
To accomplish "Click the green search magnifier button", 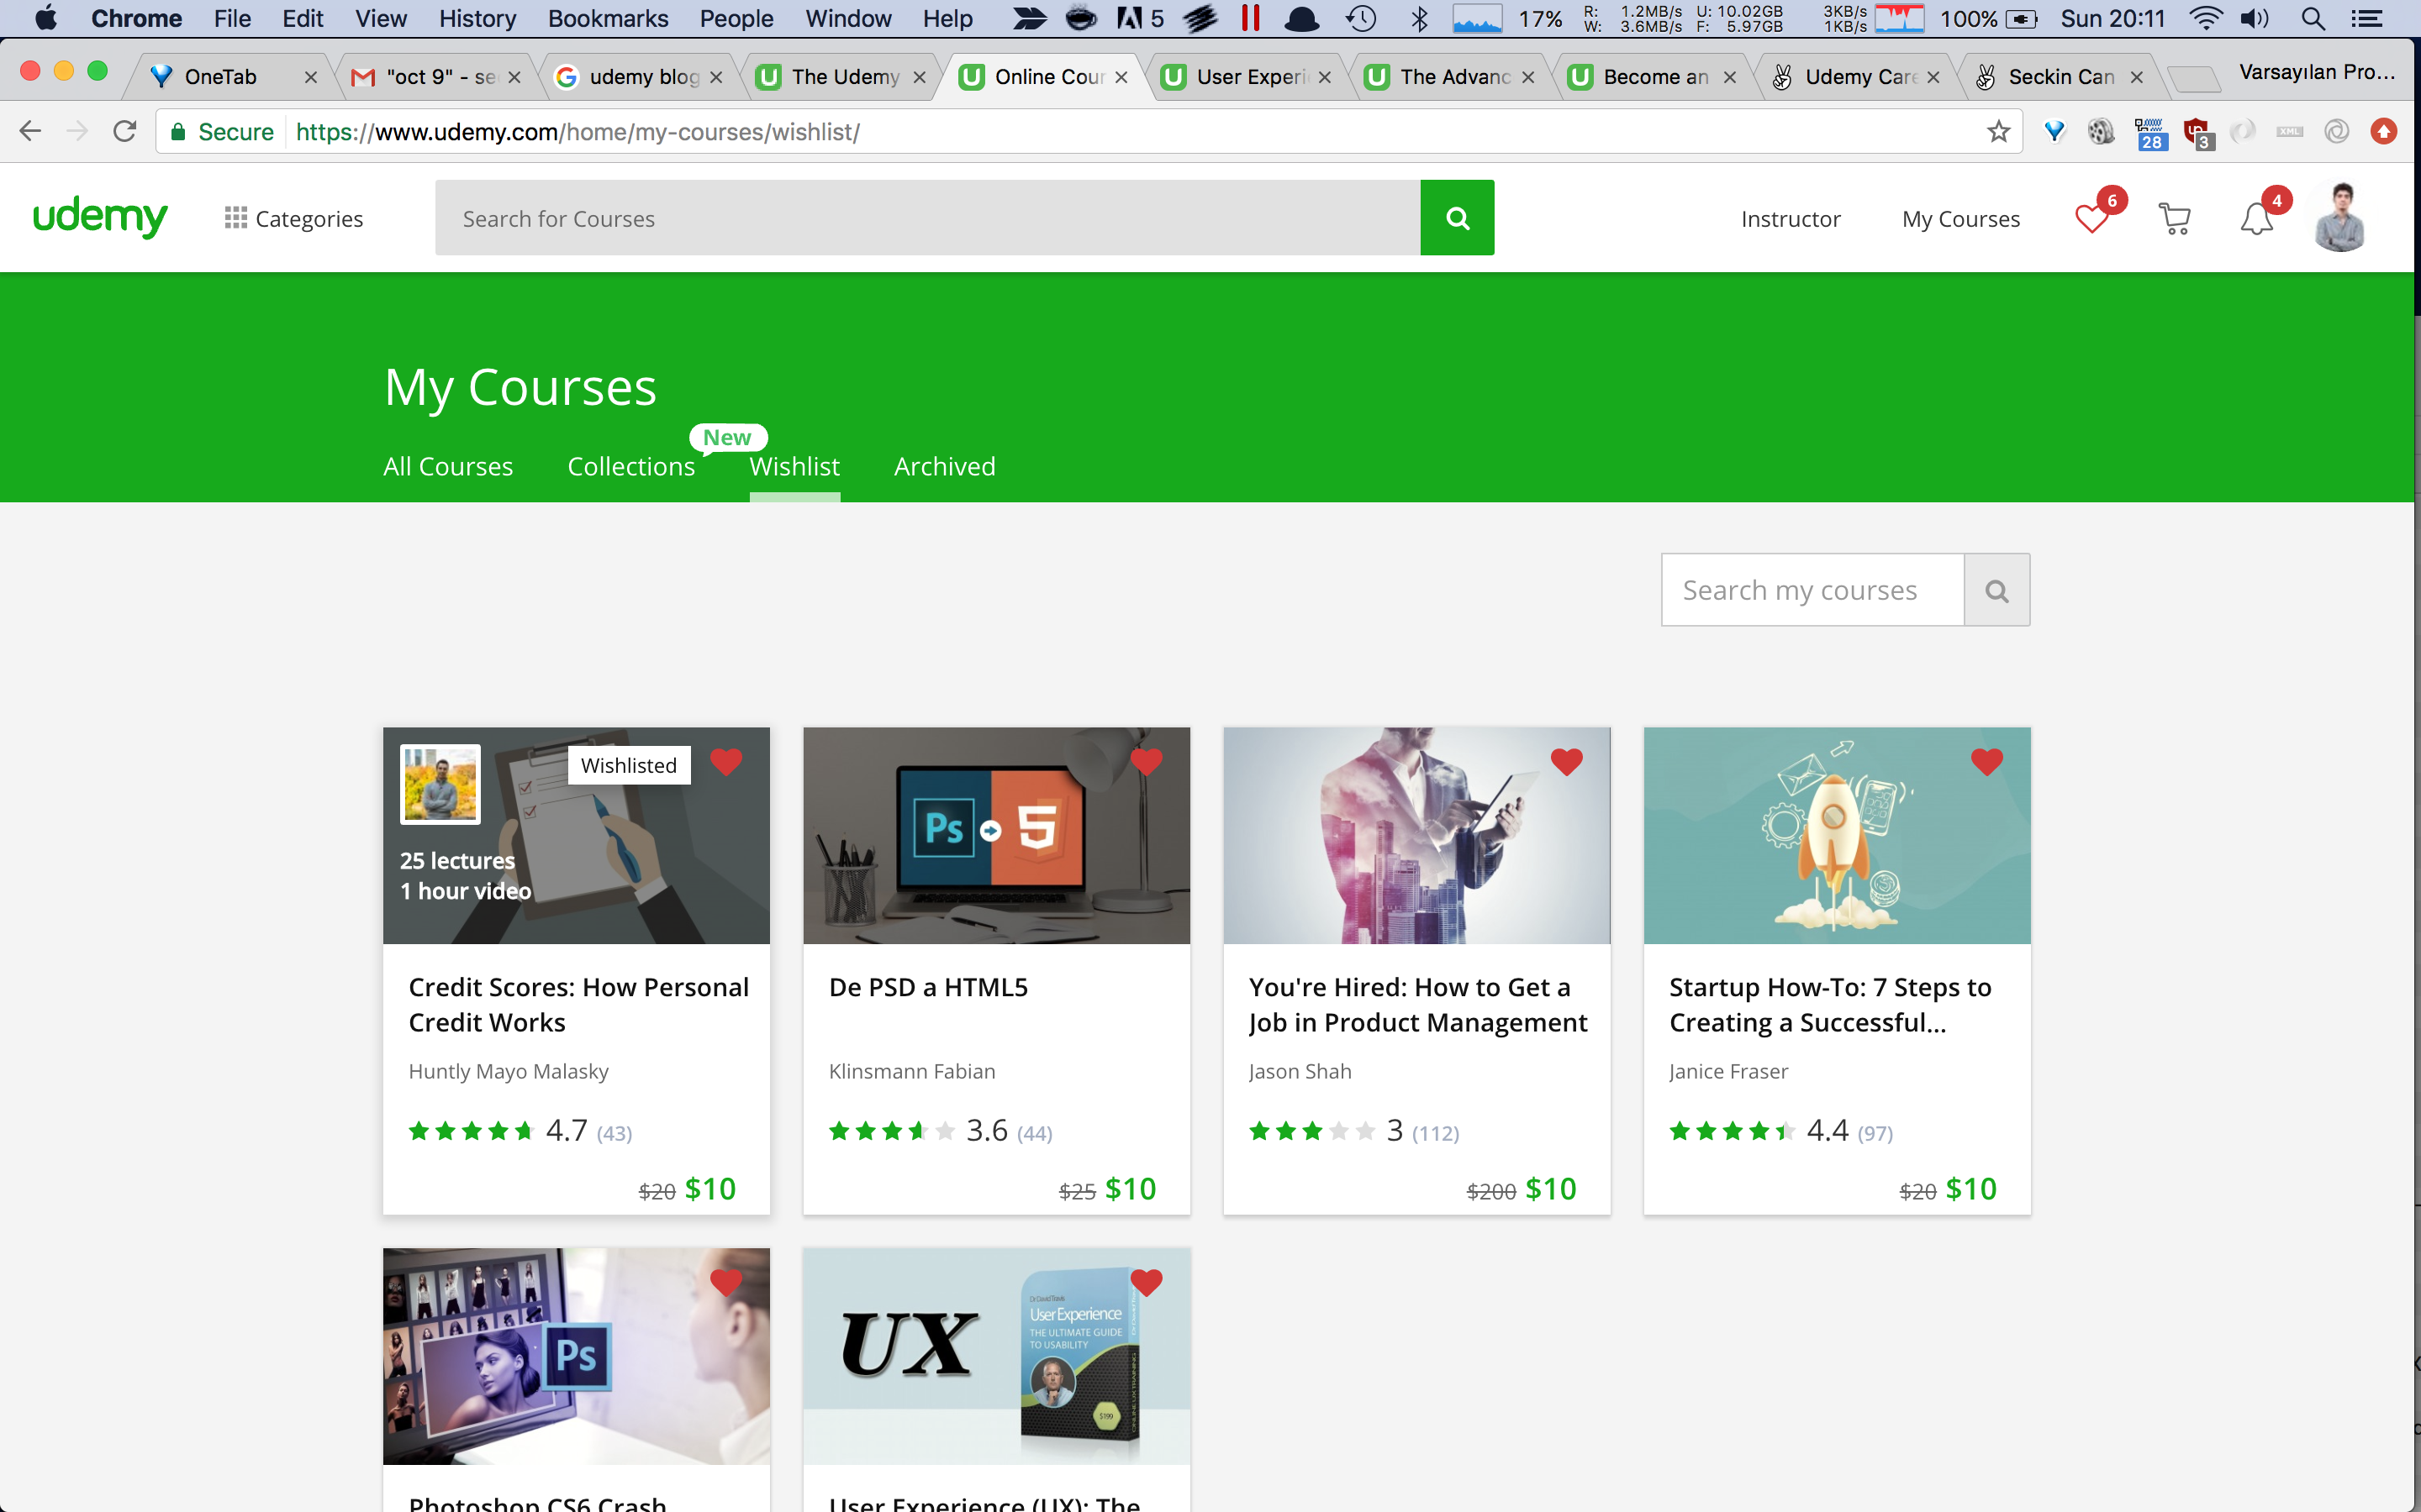I will pos(1457,218).
